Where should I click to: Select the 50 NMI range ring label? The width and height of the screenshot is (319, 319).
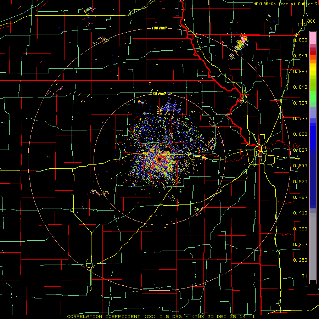click(x=159, y=94)
